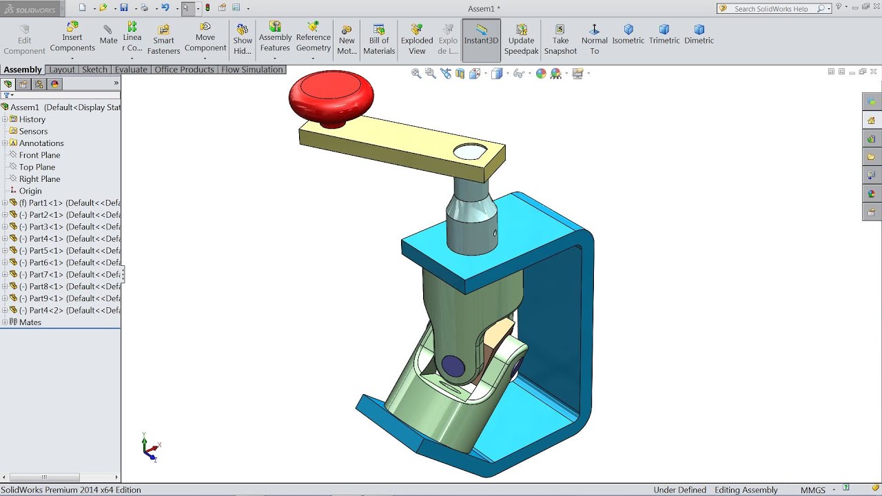Click the Section View icon

click(460, 73)
